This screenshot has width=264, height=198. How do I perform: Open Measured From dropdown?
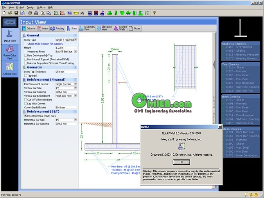pyautogui.click(x=75, y=51)
